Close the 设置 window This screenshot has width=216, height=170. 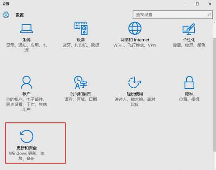pyautogui.click(x=210, y=4)
